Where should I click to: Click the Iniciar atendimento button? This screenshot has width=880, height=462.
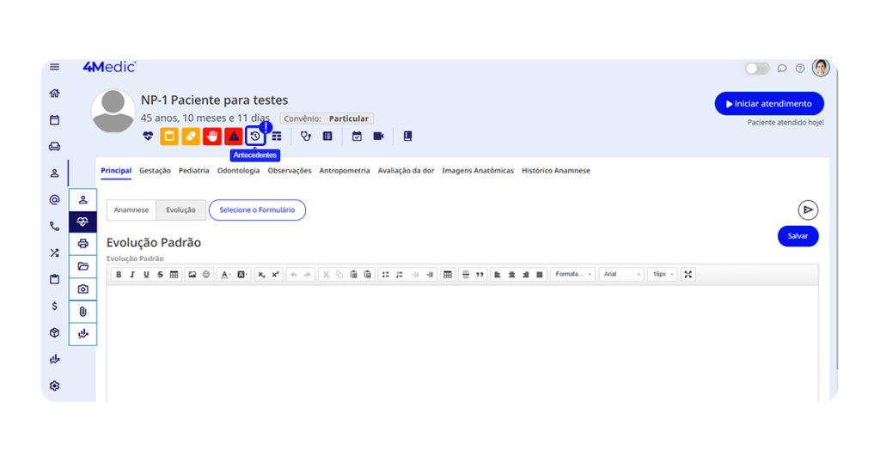[768, 104]
